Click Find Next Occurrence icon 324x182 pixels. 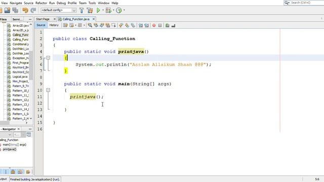tap(102, 25)
